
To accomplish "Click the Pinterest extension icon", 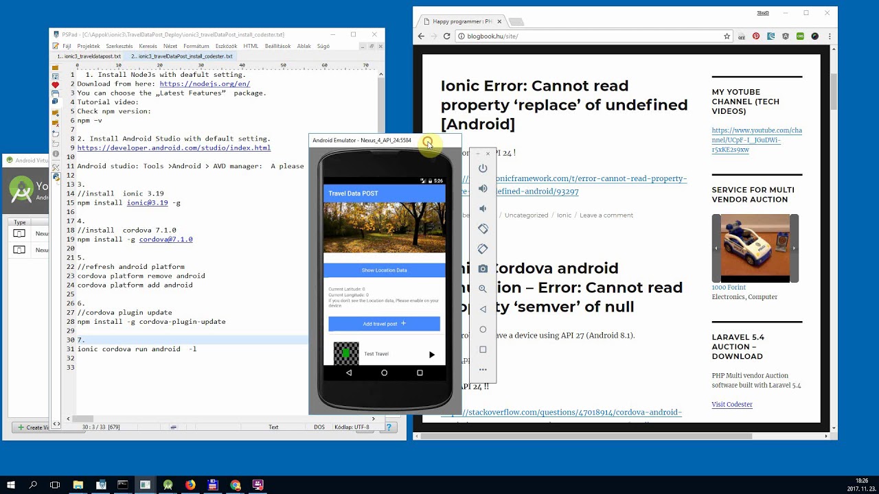I will [756, 36].
